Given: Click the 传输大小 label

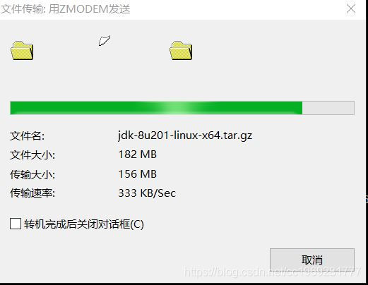Looking at the screenshot, I should (32, 174).
